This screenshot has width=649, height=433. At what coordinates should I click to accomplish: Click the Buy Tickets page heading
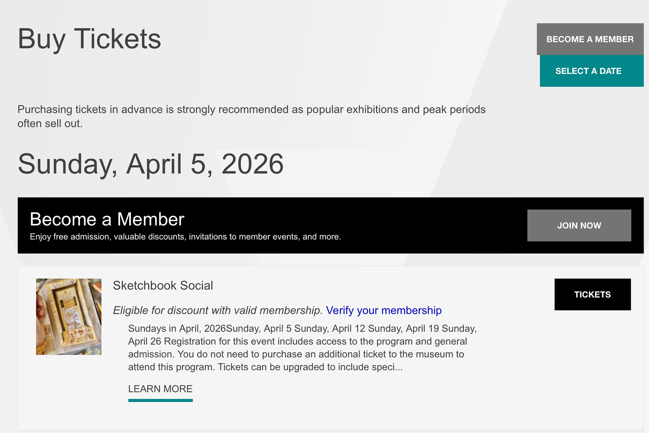[89, 39]
